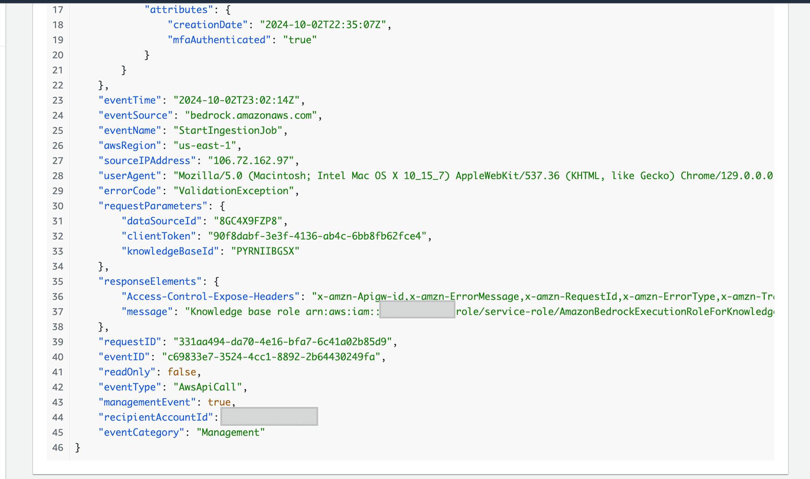
Task: Click the "knowledgeBaseId" key
Action: (x=171, y=251)
